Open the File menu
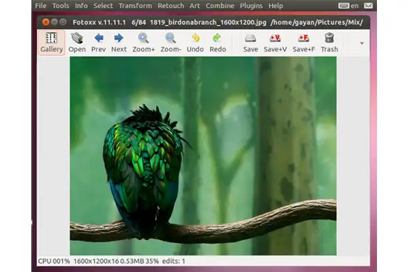Viewport: 409px width, 272px height. coord(41,5)
